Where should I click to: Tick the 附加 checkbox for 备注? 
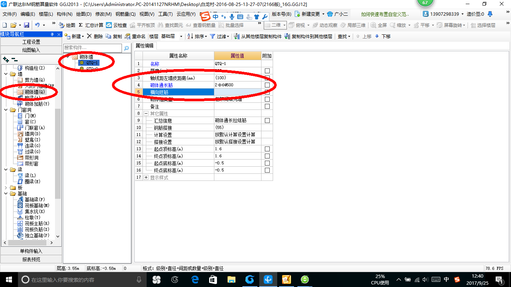(x=267, y=107)
